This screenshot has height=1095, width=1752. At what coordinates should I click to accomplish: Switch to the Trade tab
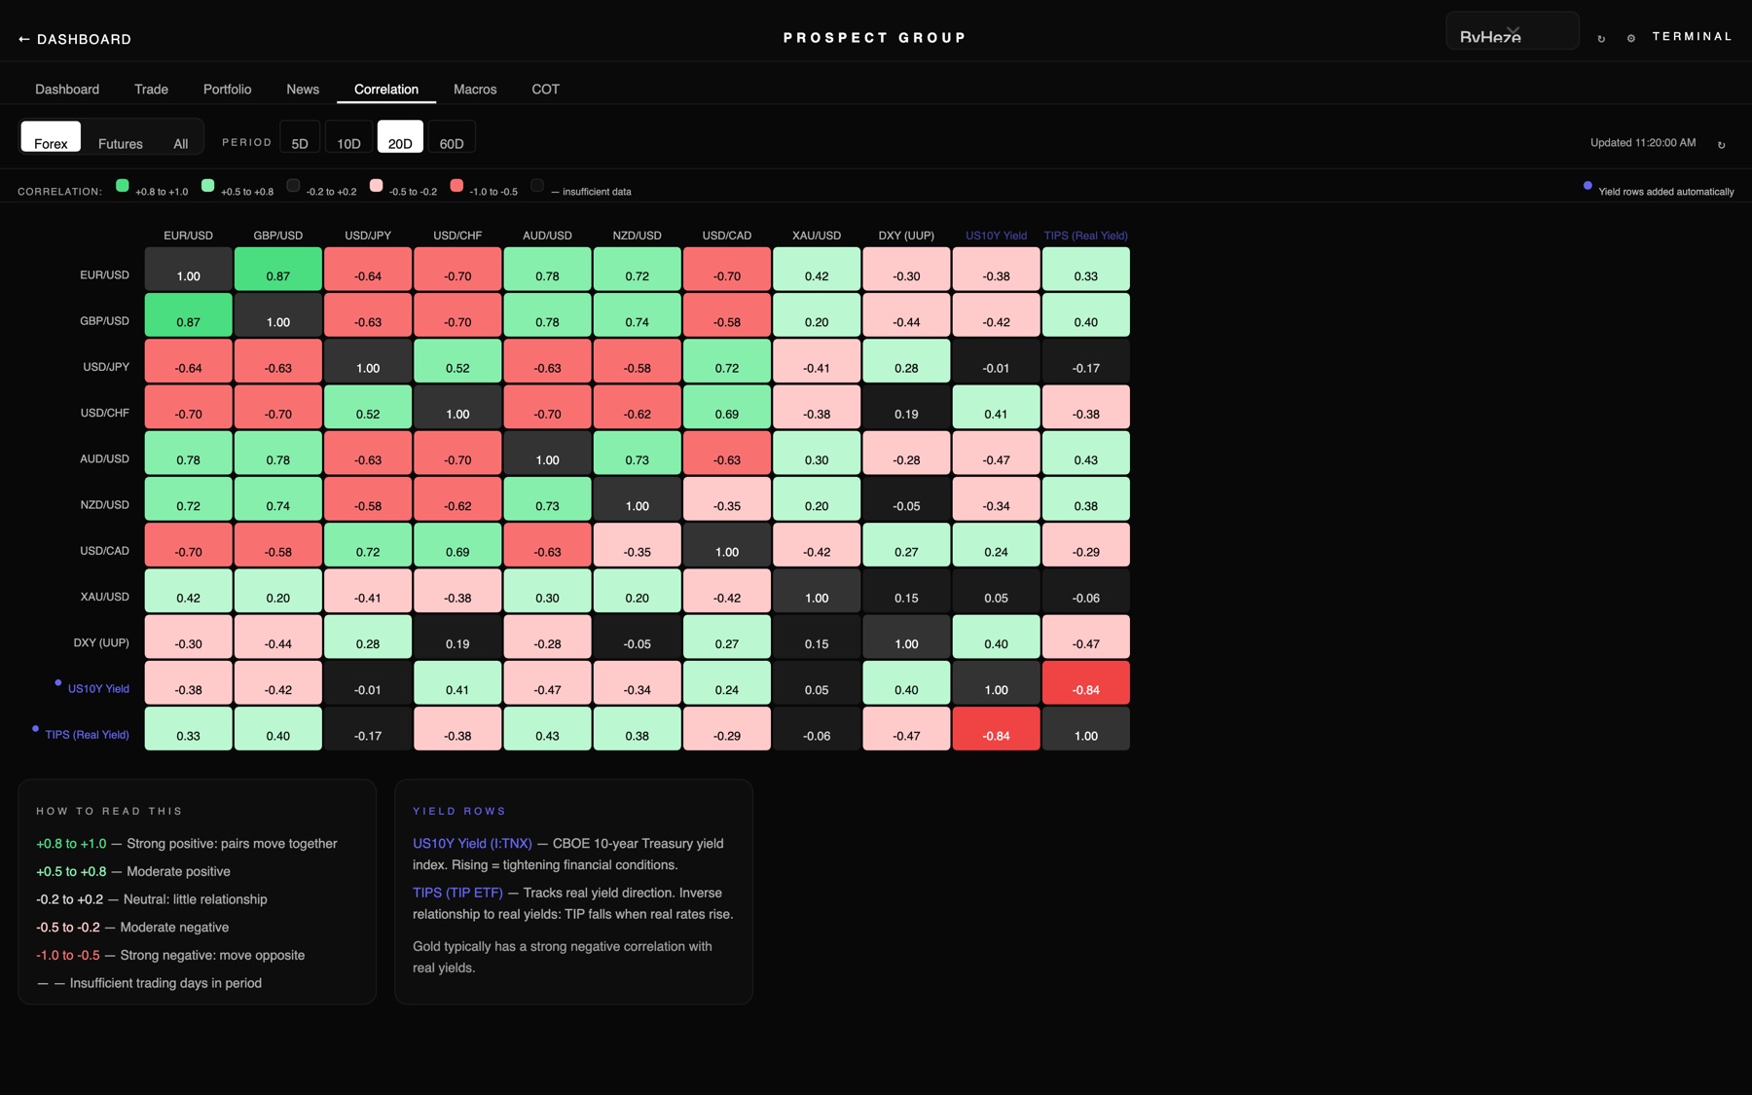point(151,89)
